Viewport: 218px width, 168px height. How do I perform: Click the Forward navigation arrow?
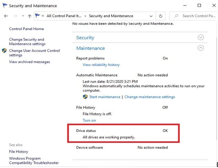[x=16, y=16]
